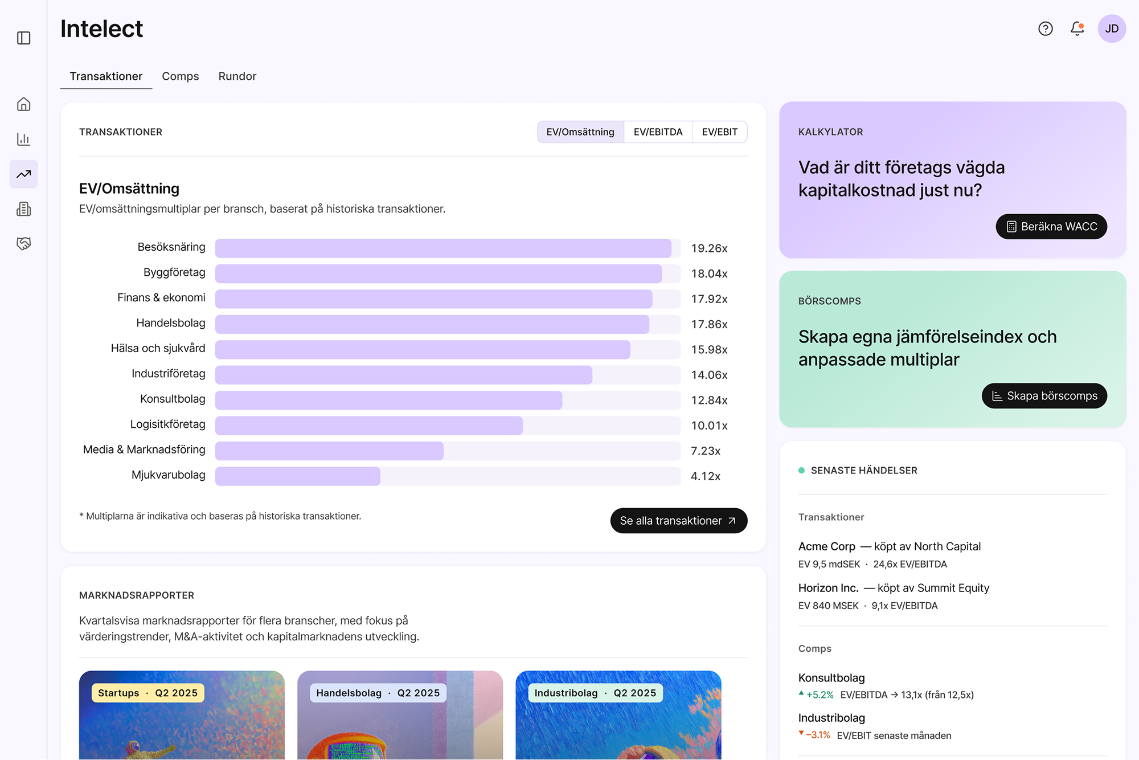Open notifications via the bell icon
Screen dimensions: 1139x760
(1077, 28)
